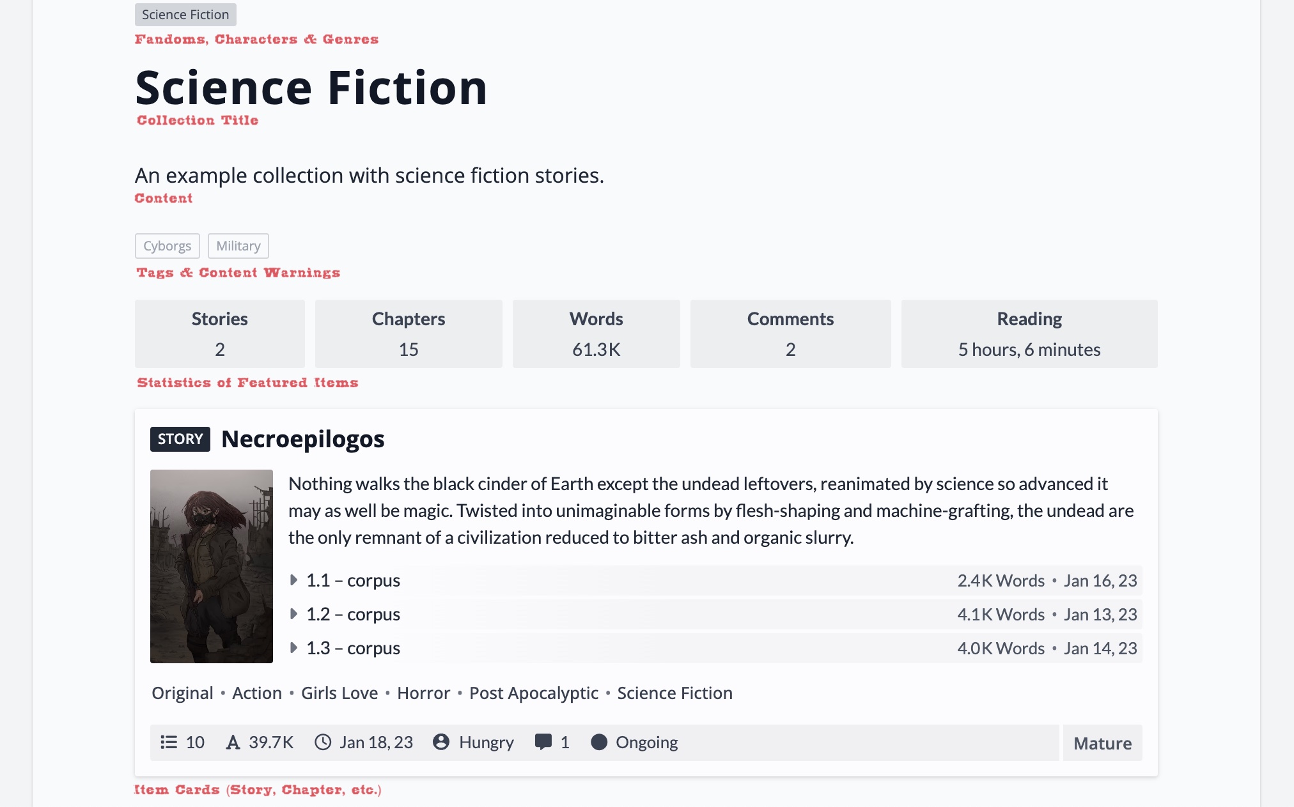Select the Cyborgs tag filter
The height and width of the screenshot is (807, 1294).
168,245
